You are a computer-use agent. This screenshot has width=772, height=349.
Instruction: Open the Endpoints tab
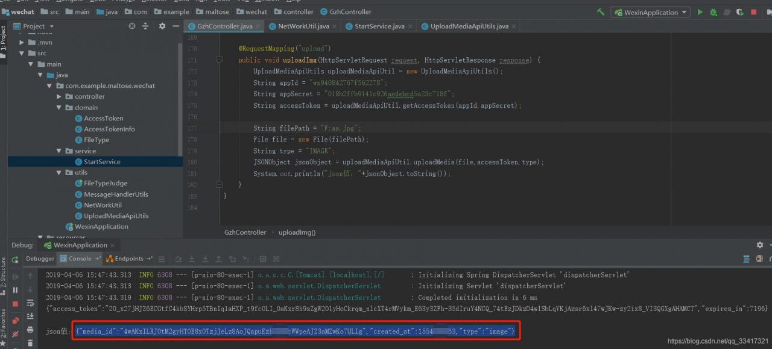(x=129, y=259)
